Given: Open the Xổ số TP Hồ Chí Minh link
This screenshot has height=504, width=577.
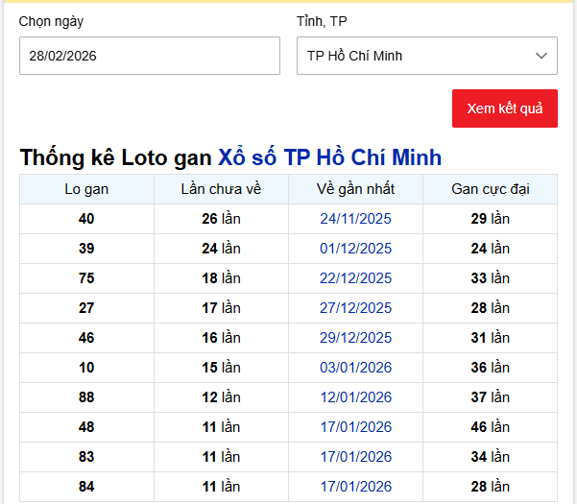Looking at the screenshot, I should [329, 157].
